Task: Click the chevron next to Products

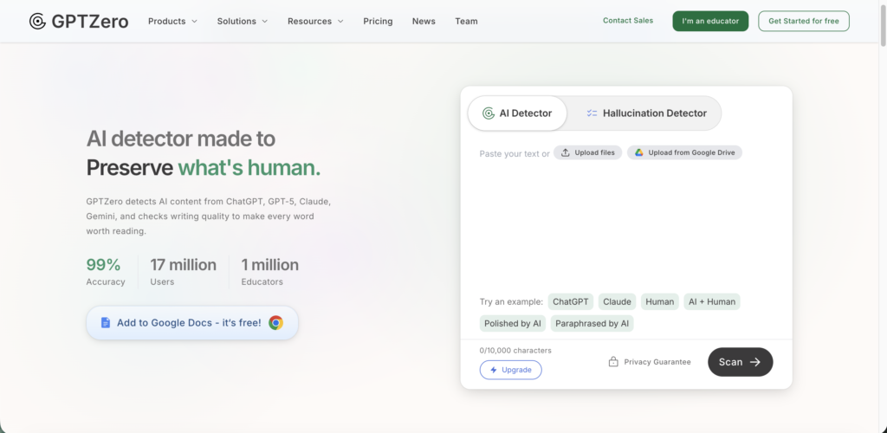Action: (194, 22)
